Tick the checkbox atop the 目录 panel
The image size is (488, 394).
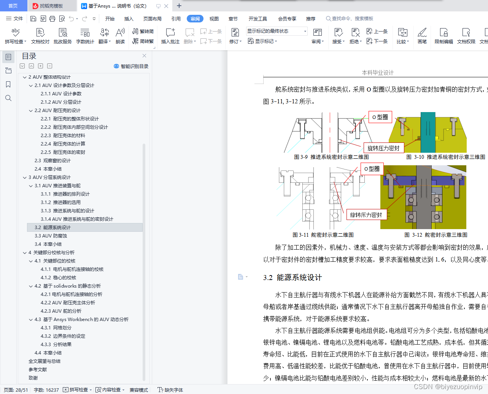(22, 66)
